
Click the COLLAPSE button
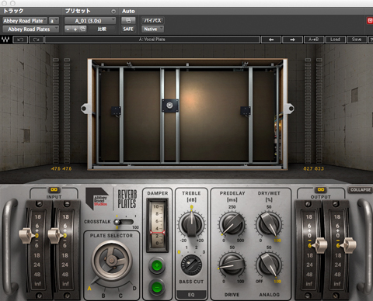coord(361,190)
